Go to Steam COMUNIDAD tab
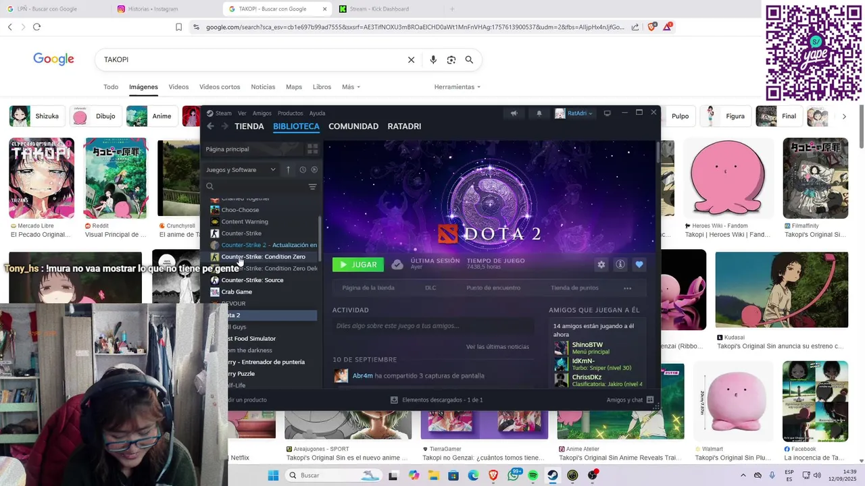 [x=353, y=126]
